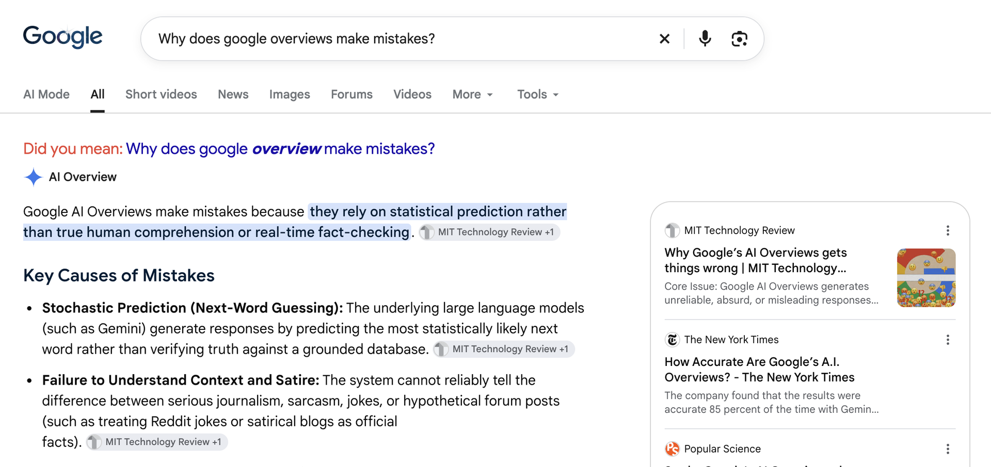Expand the More dropdown
991x467 pixels.
click(x=473, y=94)
